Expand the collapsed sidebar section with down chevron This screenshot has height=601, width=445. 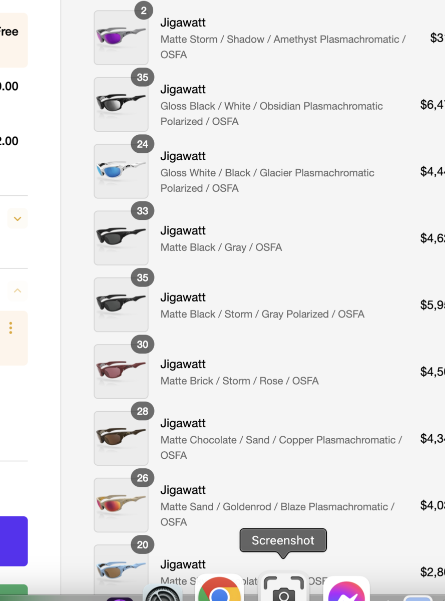click(x=17, y=219)
